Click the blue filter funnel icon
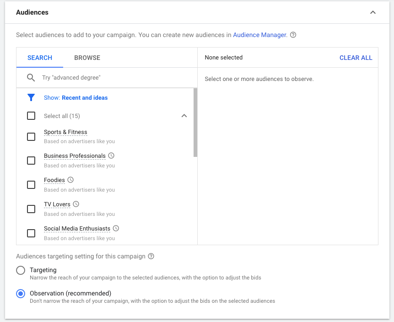 pyautogui.click(x=31, y=97)
